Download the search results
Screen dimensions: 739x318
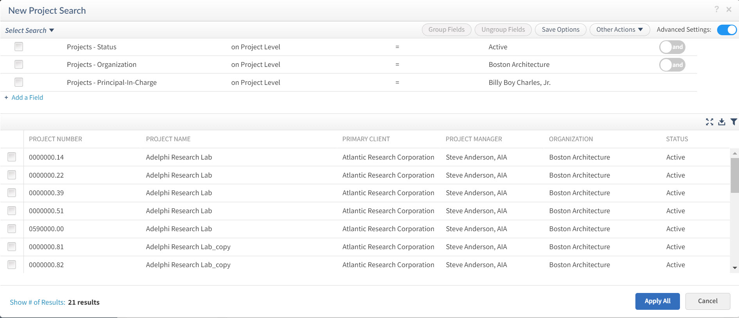click(722, 122)
